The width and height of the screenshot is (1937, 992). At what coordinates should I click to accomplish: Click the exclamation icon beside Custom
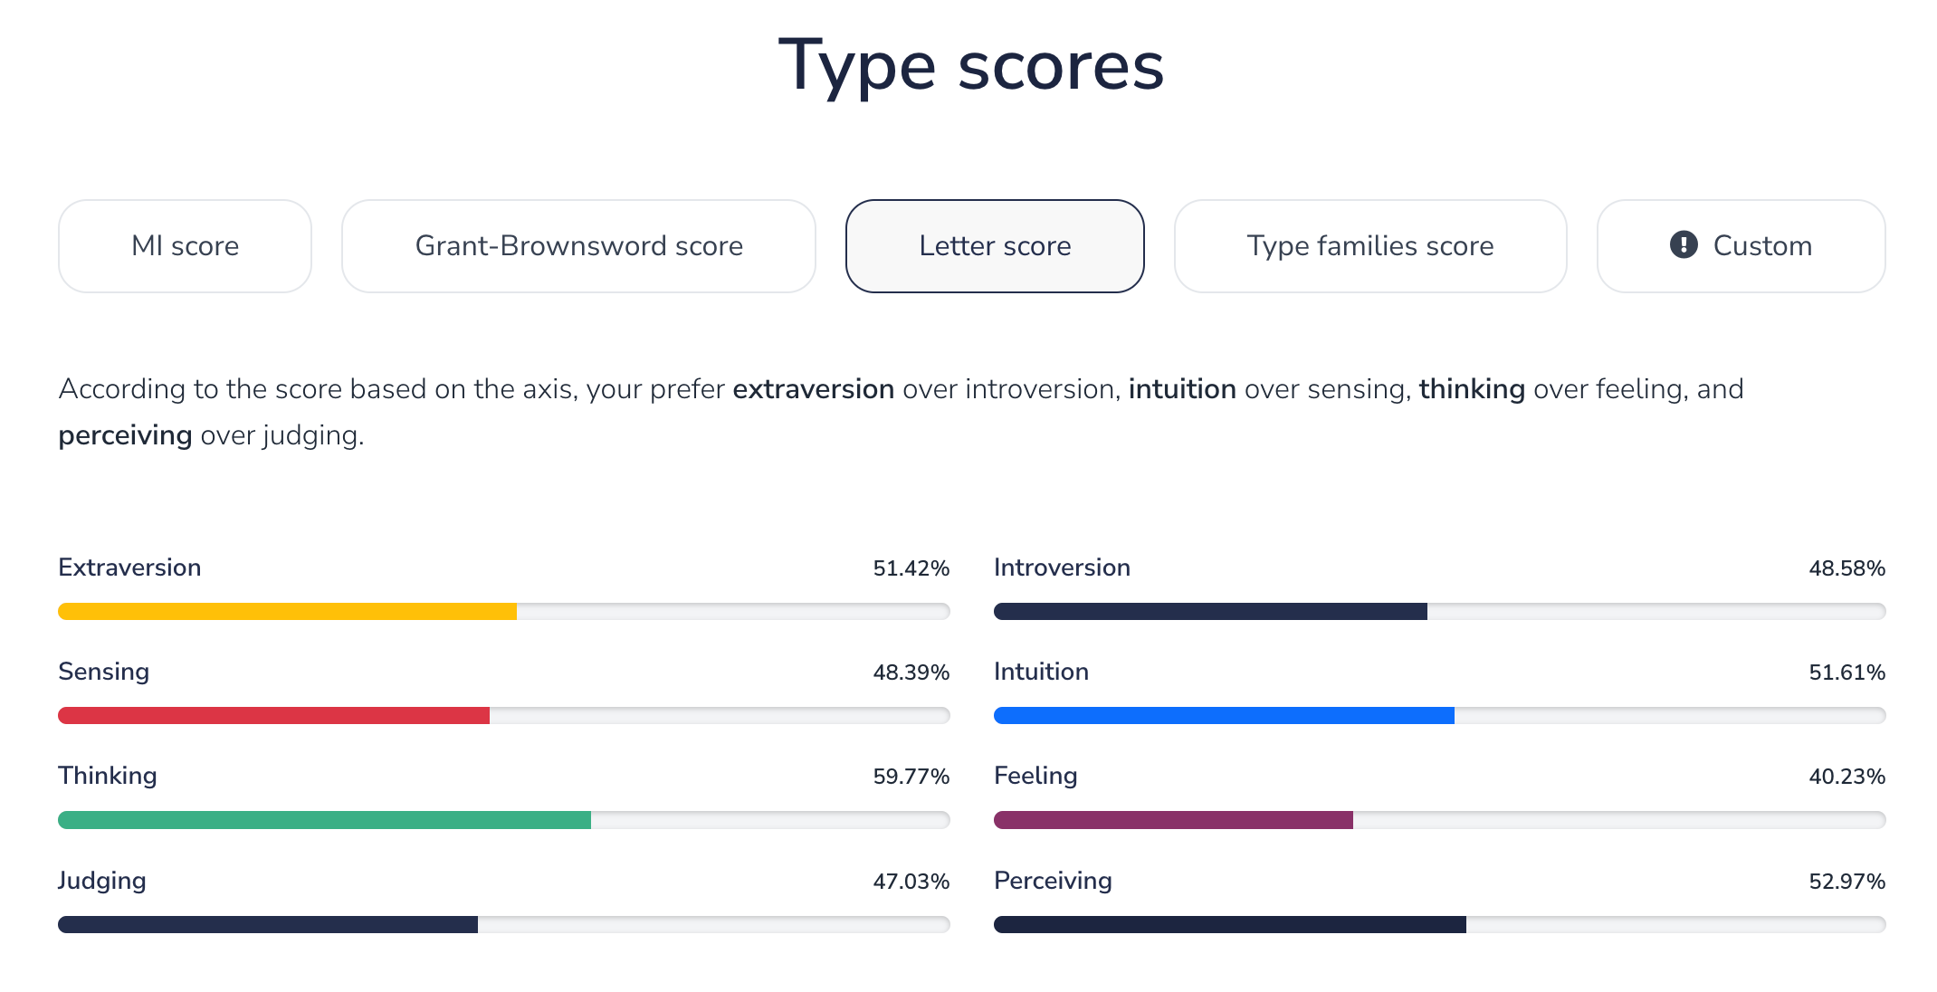(1683, 245)
